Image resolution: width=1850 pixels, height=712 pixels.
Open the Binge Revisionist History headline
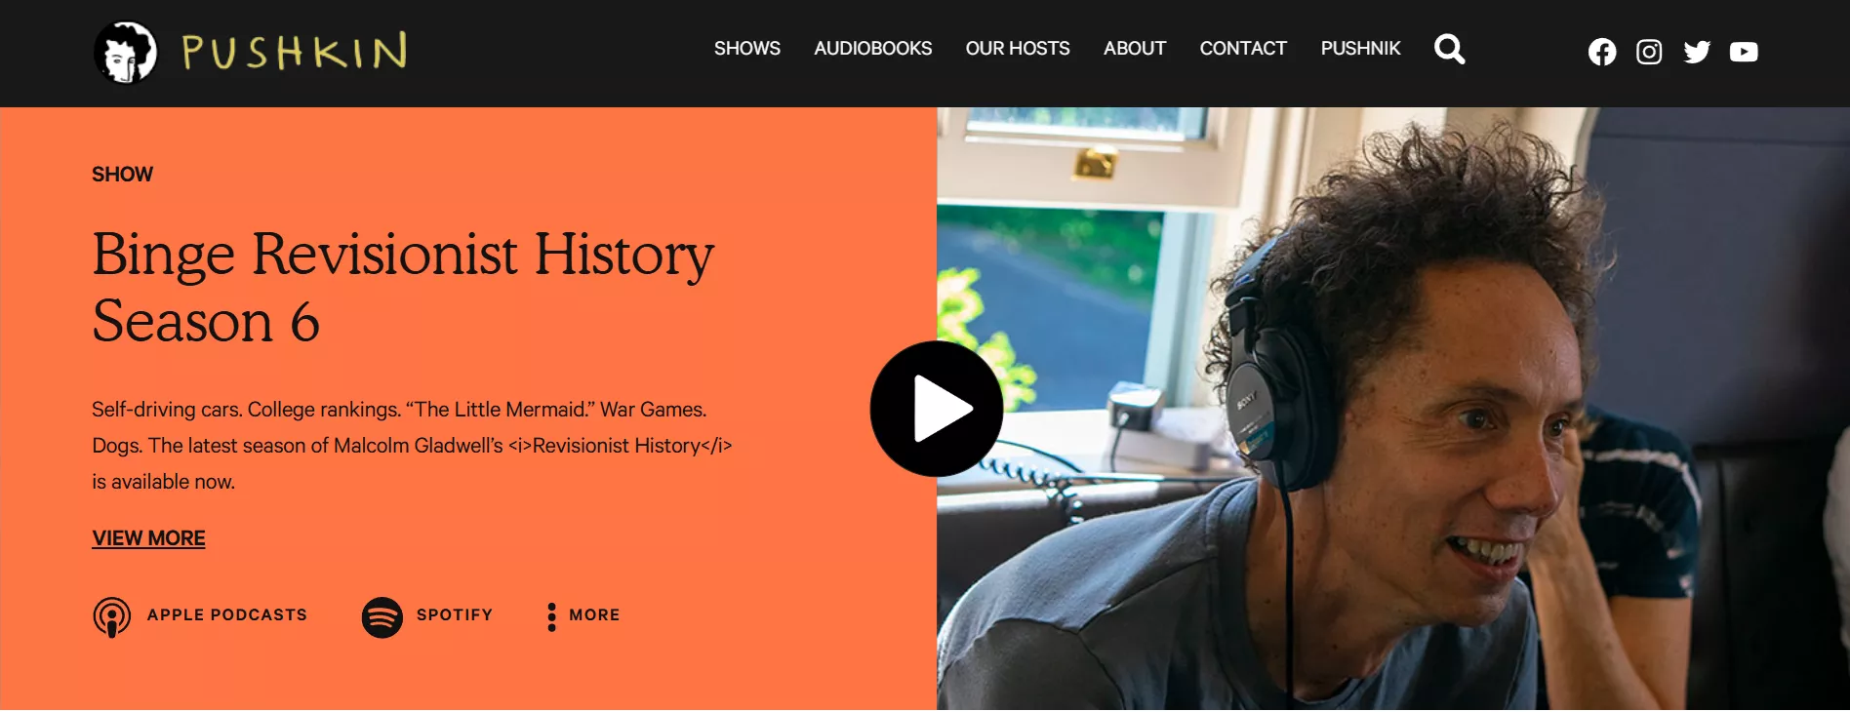coord(403,288)
